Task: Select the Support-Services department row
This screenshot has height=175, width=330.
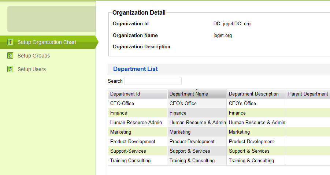Action: point(128,151)
